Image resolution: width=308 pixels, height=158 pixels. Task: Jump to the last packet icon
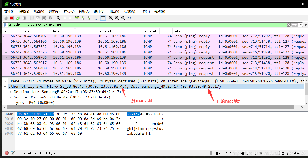pyautogui.click(x=89, y=18)
